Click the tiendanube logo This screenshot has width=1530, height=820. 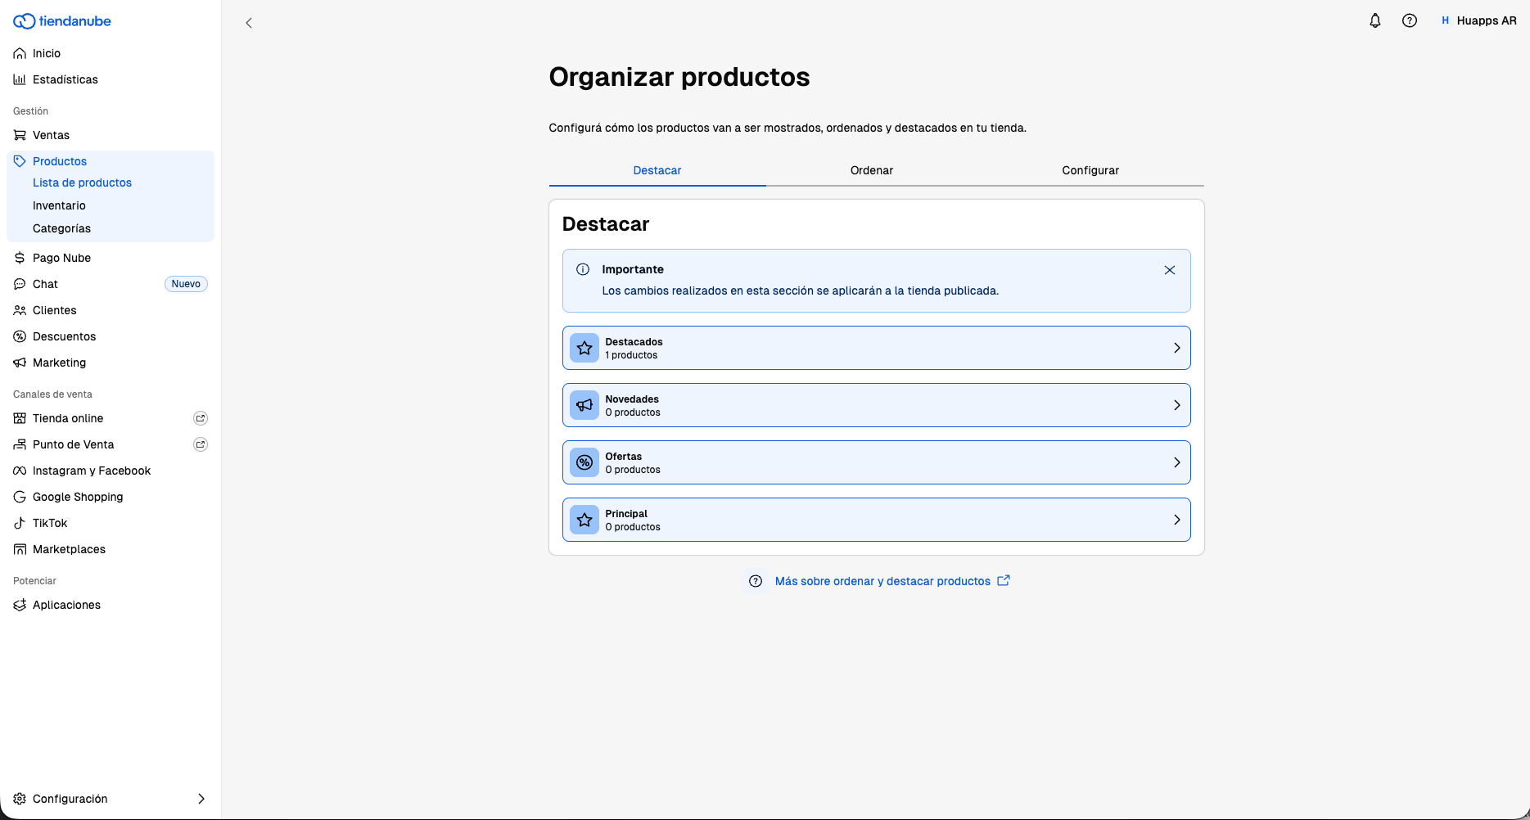click(62, 21)
